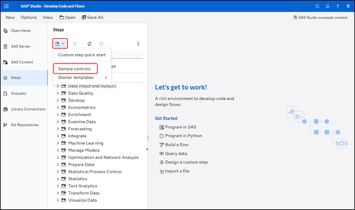Open the applications grid menu icon
Viewport: 355px width, 210px height.
click(6, 6)
